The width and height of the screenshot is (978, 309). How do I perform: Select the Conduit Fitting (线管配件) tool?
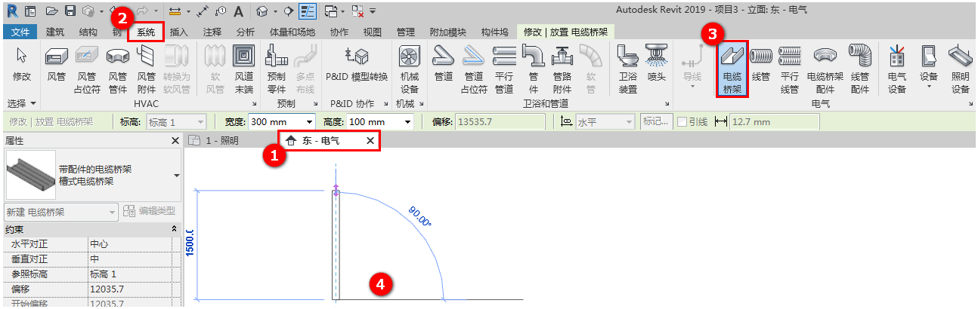point(860,69)
